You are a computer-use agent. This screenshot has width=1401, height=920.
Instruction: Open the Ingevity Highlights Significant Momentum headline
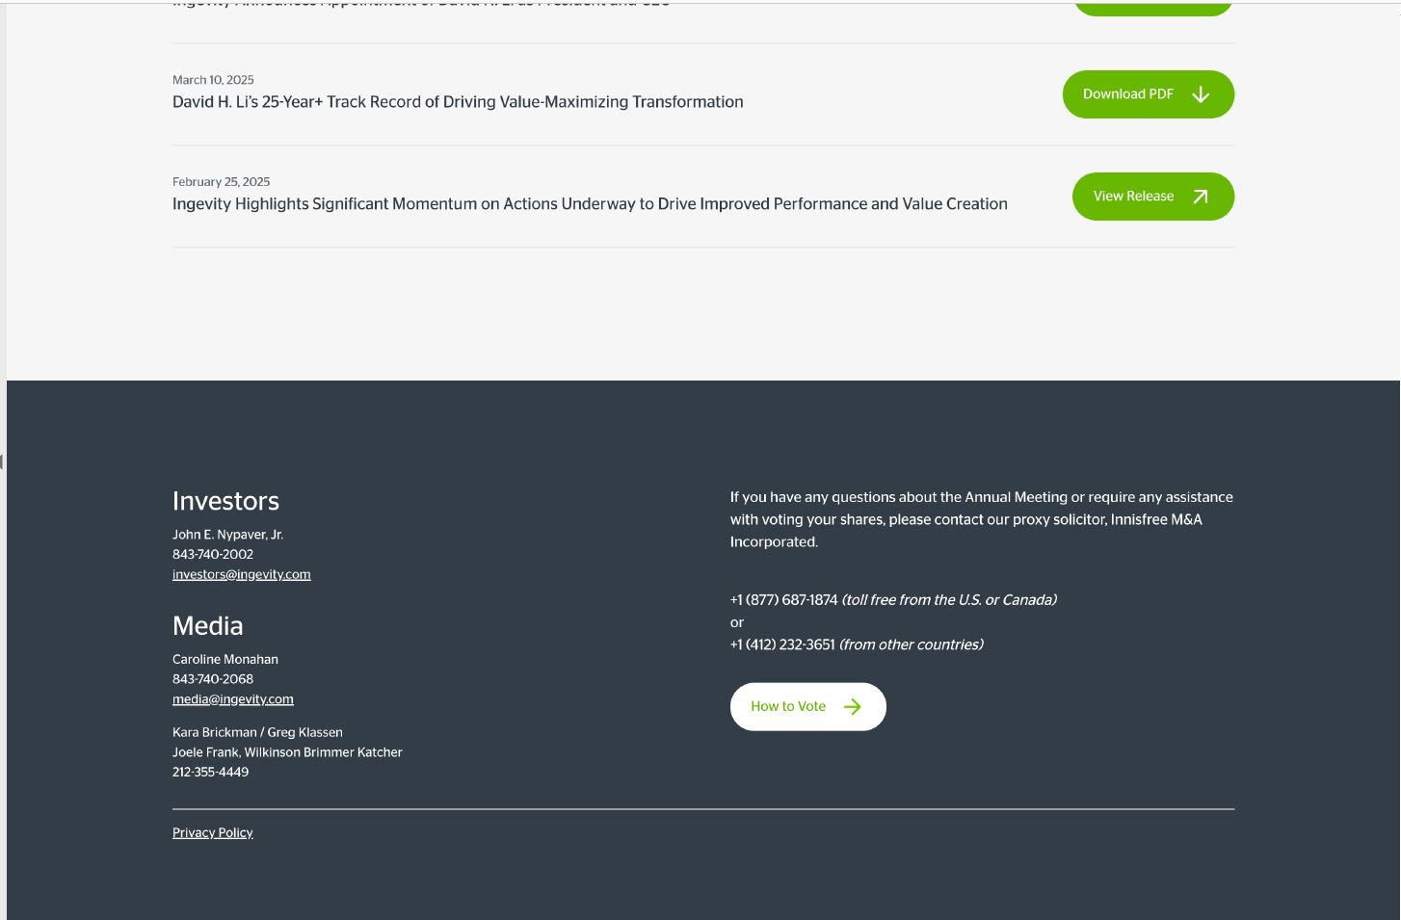(590, 204)
